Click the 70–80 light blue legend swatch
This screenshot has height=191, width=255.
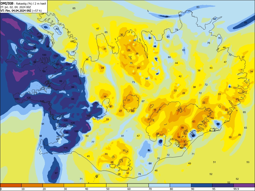click(159, 185)
